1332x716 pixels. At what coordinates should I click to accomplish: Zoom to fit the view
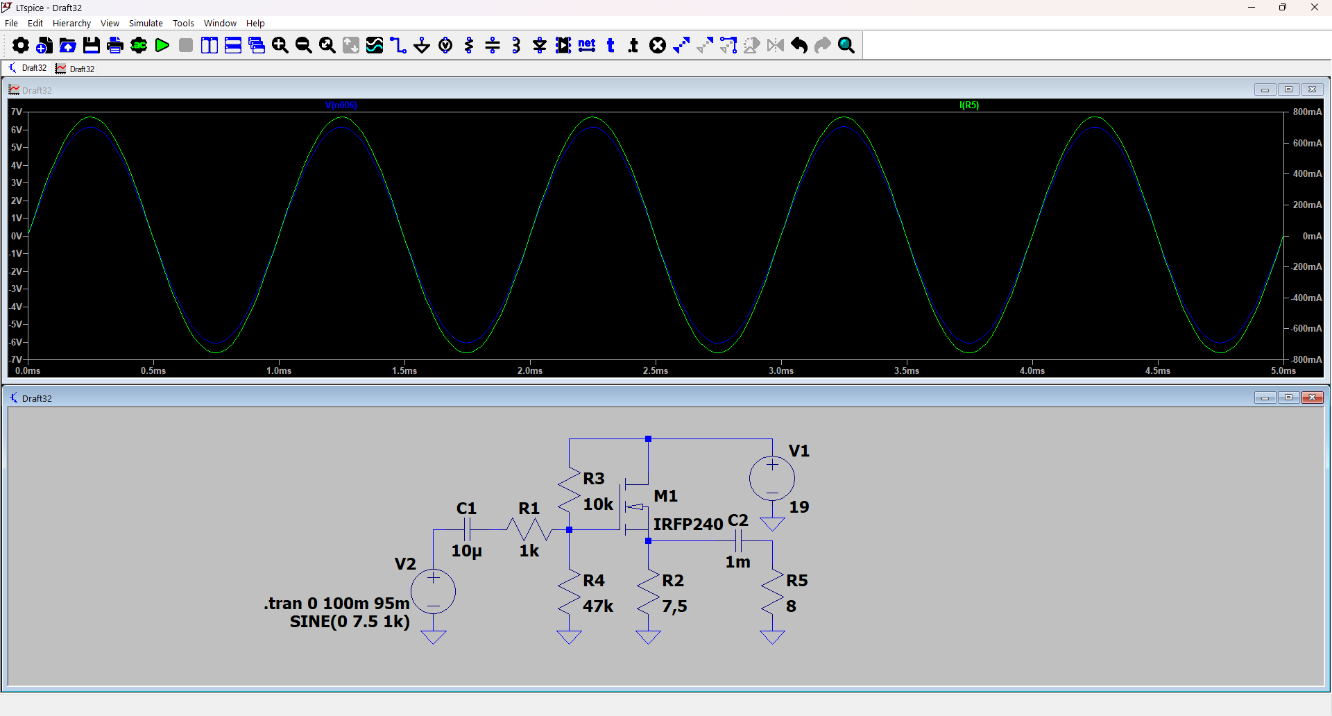(x=327, y=46)
